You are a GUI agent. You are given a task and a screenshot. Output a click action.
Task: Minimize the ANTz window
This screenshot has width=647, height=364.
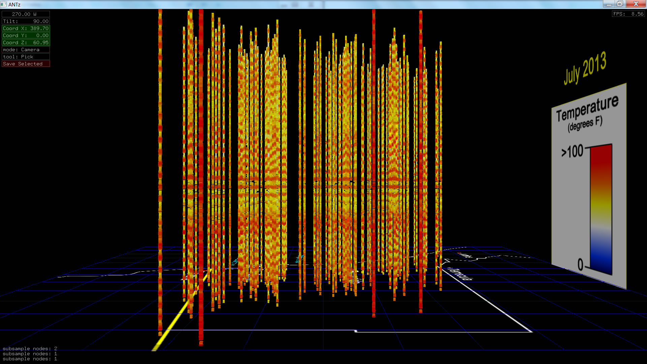pos(609,4)
